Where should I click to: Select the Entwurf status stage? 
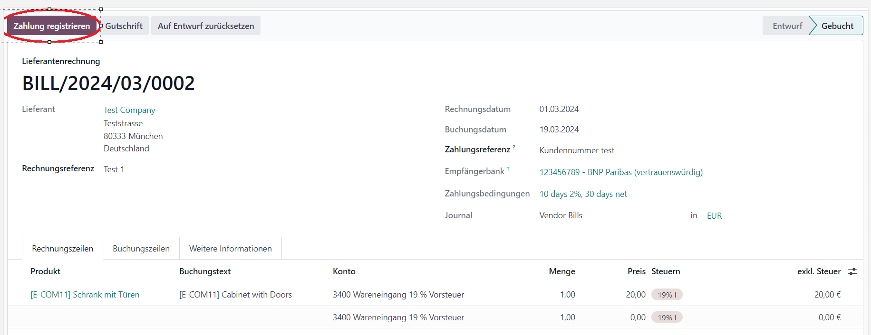pos(787,26)
